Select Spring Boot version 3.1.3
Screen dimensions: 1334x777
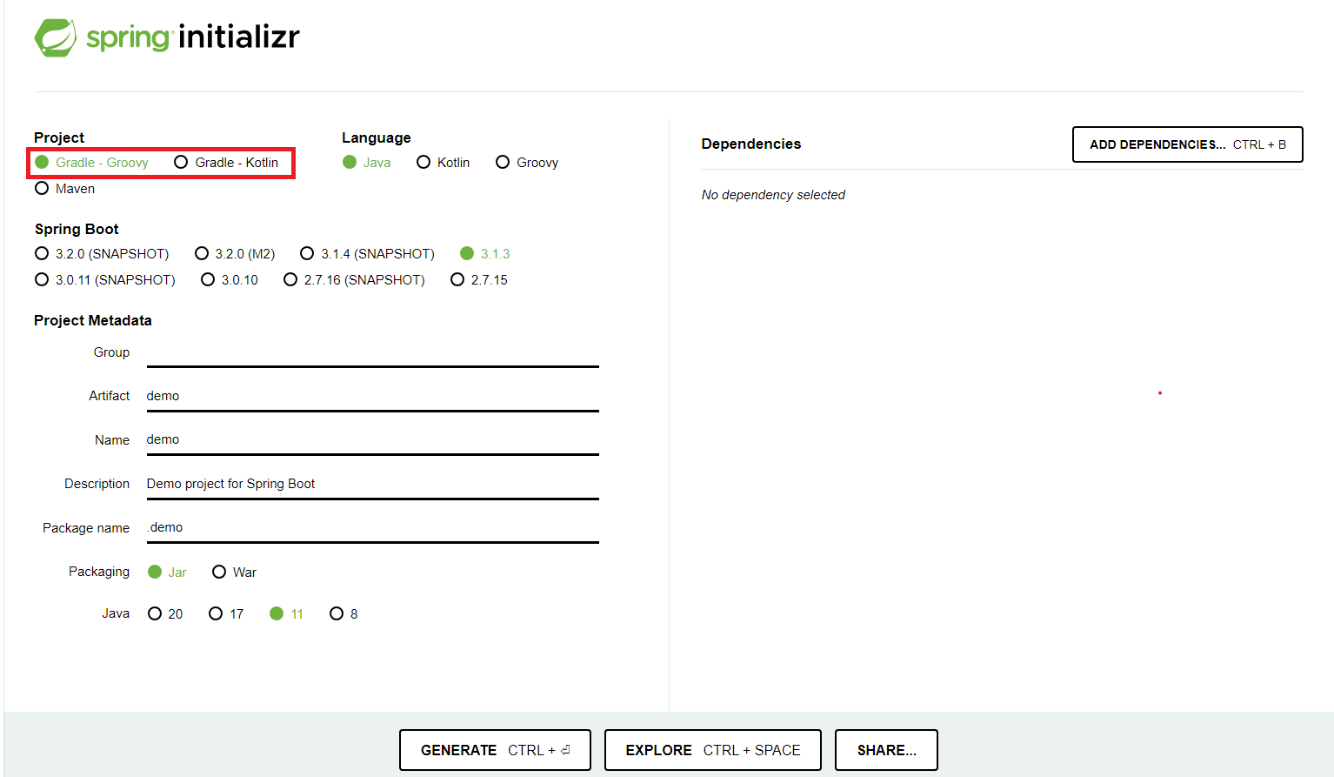tap(485, 254)
